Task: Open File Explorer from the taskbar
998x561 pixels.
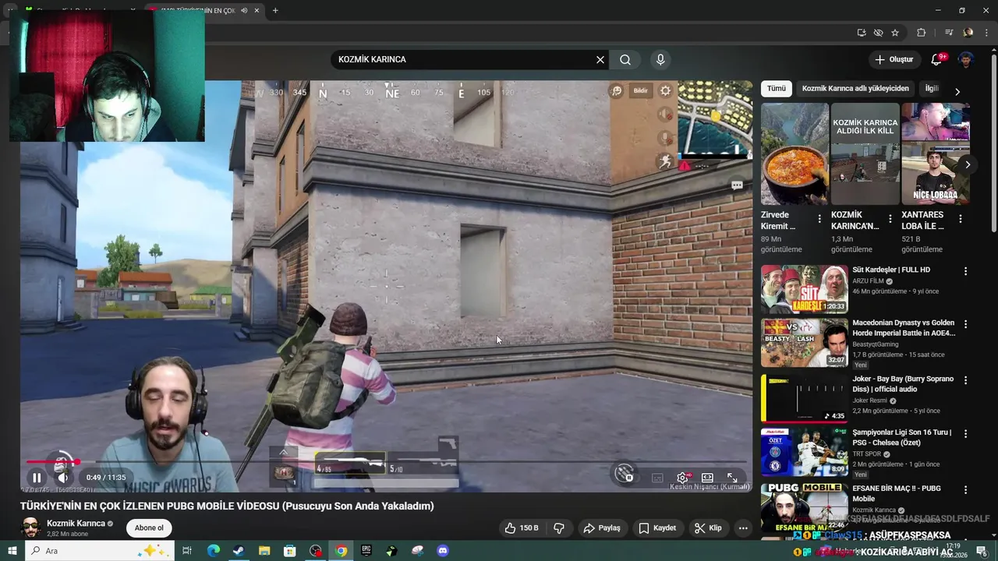Action: tap(264, 551)
